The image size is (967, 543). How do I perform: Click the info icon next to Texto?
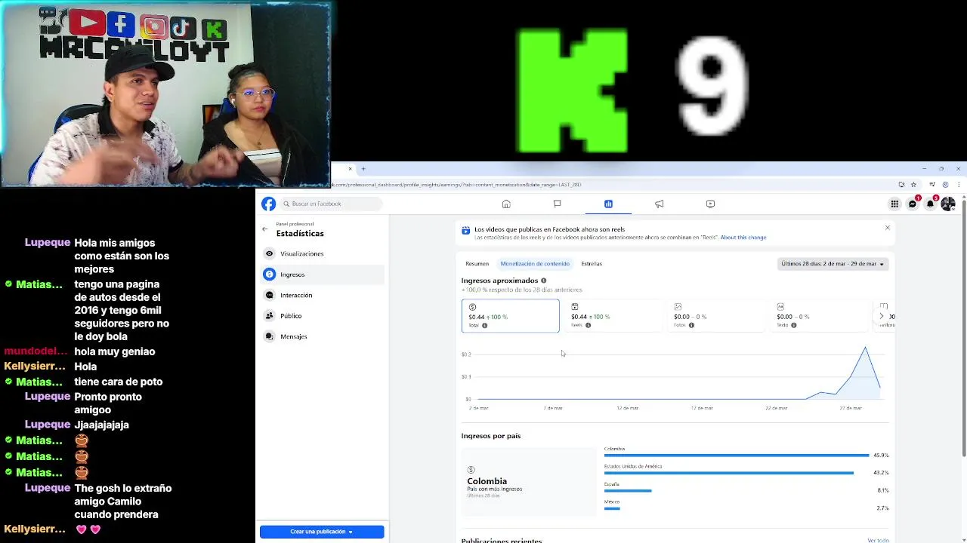(x=793, y=325)
